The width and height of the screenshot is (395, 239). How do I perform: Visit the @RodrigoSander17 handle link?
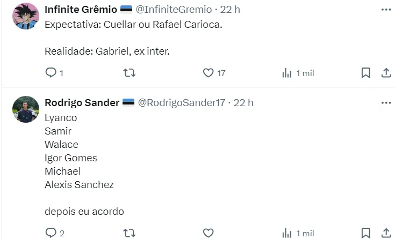pos(182,102)
